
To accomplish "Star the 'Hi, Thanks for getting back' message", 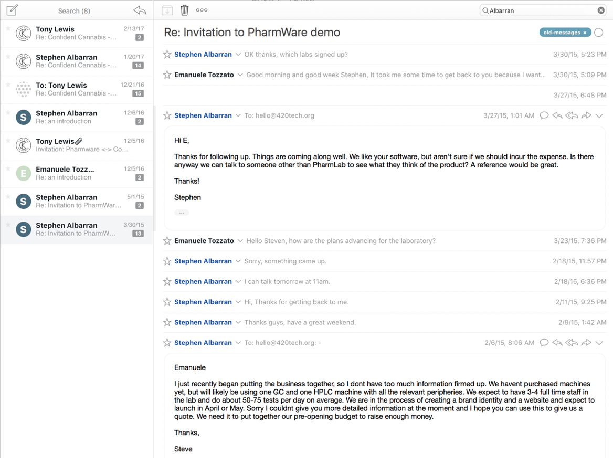I will coord(167,302).
